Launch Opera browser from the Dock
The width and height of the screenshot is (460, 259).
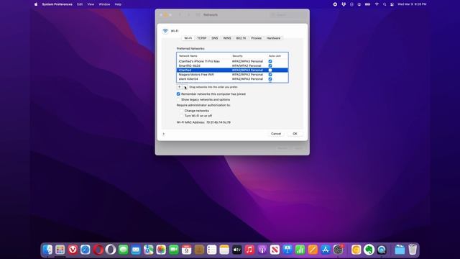pos(98,250)
